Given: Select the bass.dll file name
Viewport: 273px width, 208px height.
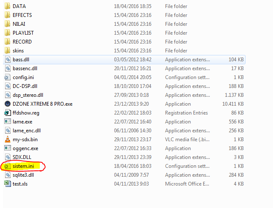Looking at the screenshot, I should click(21, 60).
